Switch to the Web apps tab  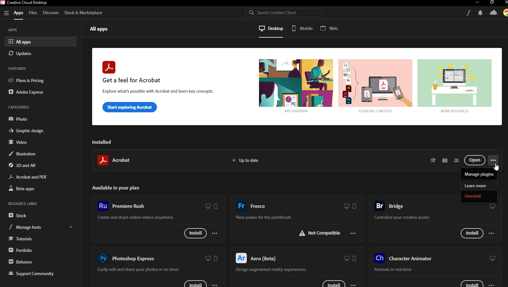[329, 28]
